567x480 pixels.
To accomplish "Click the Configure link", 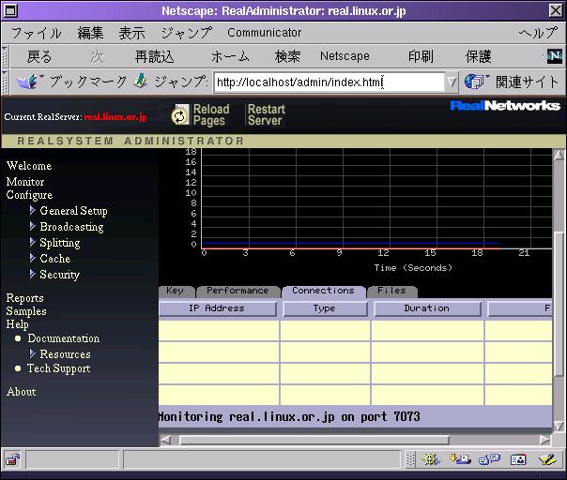I will [29, 195].
